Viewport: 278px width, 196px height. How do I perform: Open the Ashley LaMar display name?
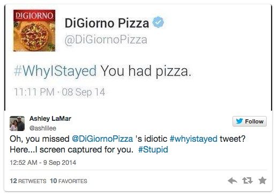50,119
